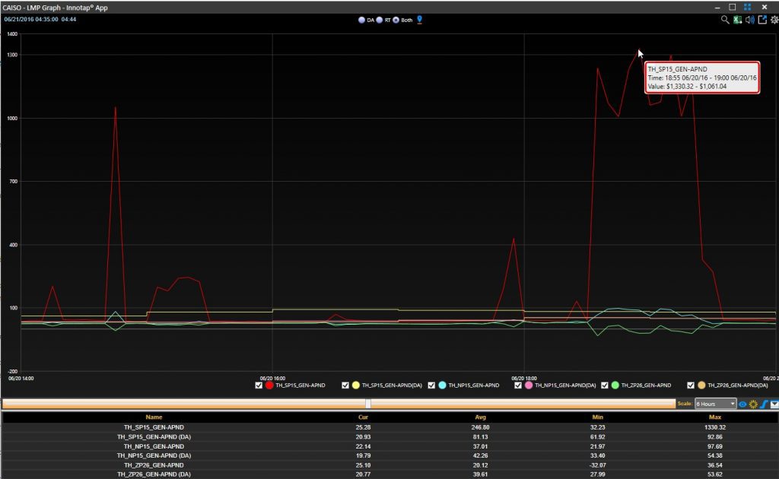Uncheck the TH_SP15_GEN-APND(DA) series checkbox
The height and width of the screenshot is (479, 779).
345,385
